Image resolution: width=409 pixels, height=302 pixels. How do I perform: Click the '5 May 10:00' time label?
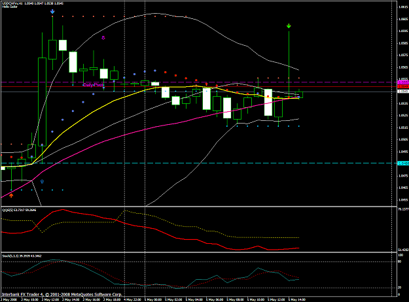click(x=256, y=299)
